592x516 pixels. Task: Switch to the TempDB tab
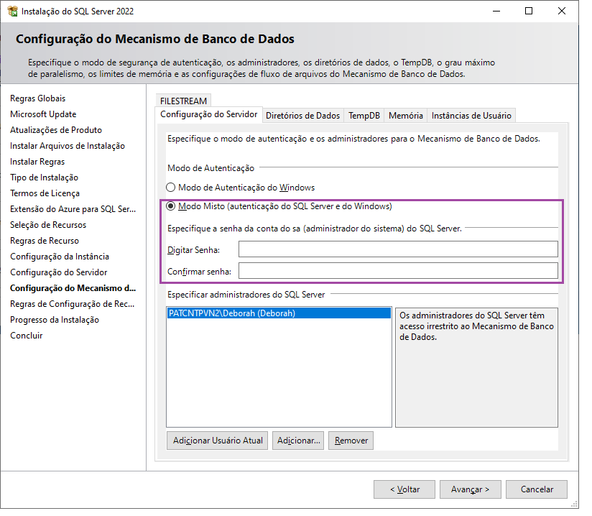[364, 116]
